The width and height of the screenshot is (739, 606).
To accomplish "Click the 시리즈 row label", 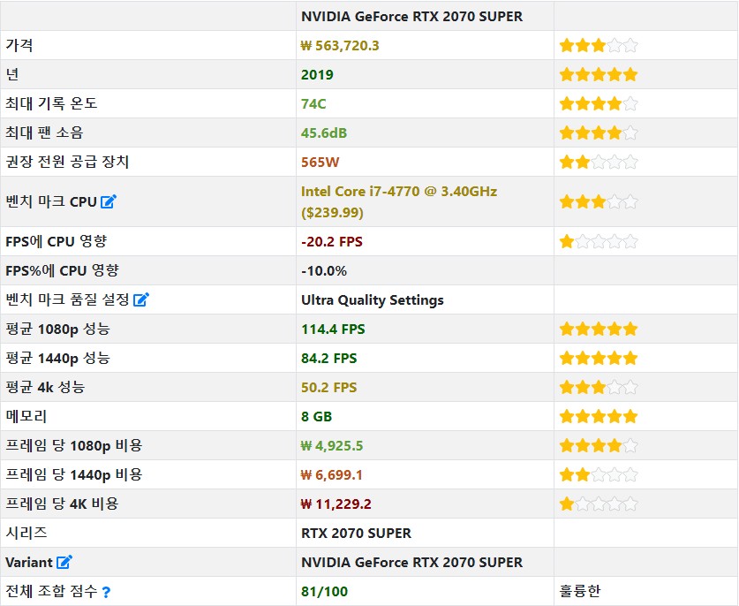I will (x=26, y=533).
